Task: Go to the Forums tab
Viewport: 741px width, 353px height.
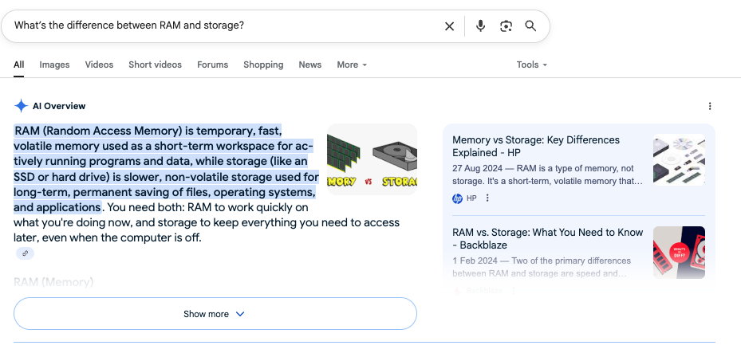Action: (212, 65)
